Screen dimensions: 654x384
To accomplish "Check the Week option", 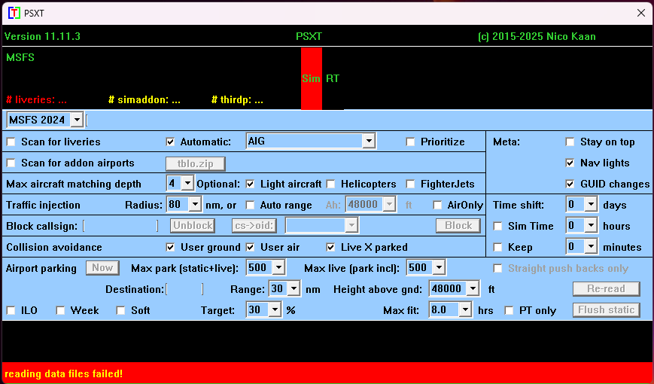I will [x=60, y=310].
